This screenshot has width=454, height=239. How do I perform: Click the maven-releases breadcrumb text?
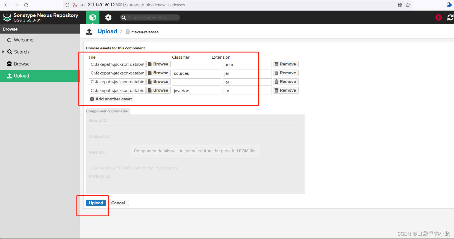point(145,32)
